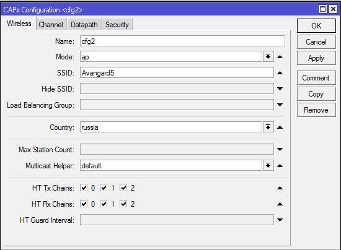The height and width of the screenshot is (250, 341).
Task: Collapse the Country field with up arrow
Action: (x=280, y=127)
